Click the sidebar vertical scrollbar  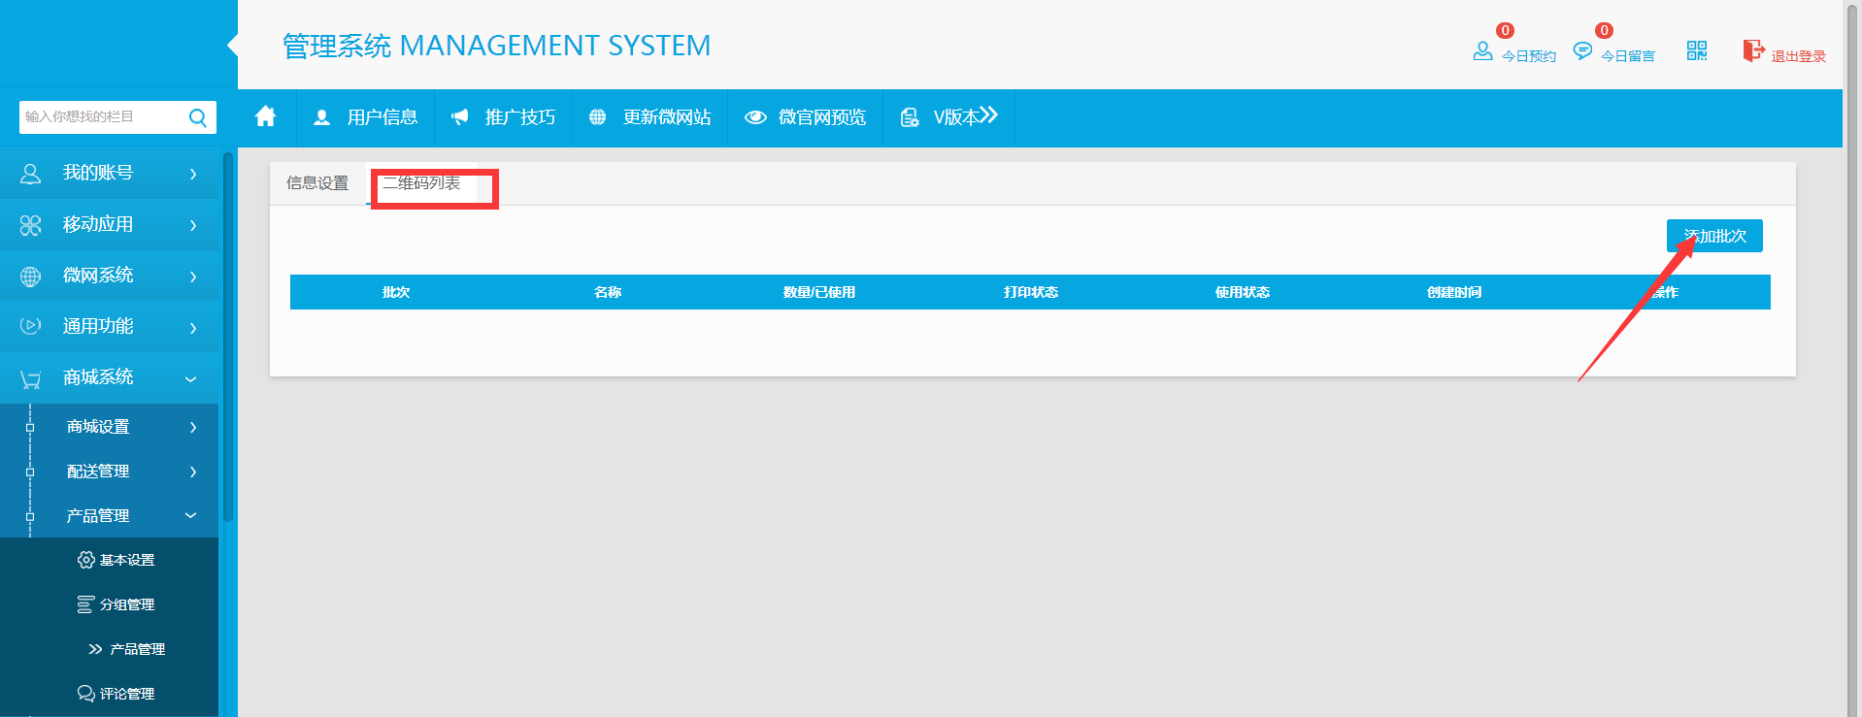point(228,336)
